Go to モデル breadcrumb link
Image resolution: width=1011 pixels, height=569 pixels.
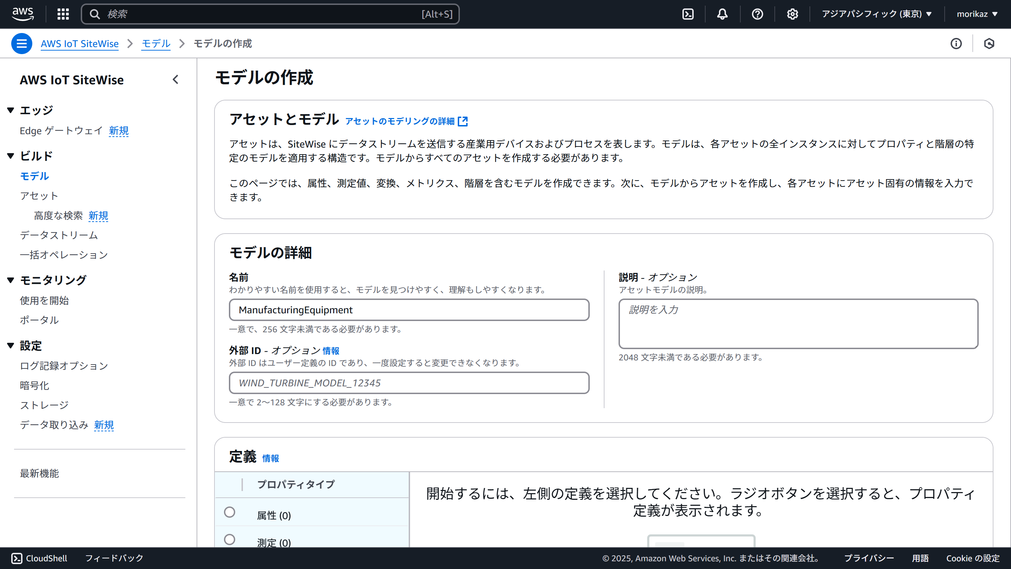click(156, 44)
